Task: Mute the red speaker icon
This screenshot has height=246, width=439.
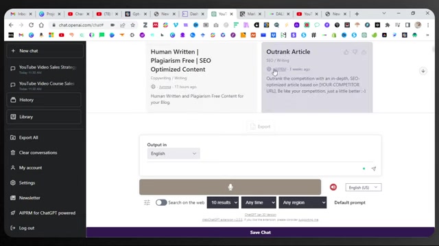Action: (x=333, y=187)
